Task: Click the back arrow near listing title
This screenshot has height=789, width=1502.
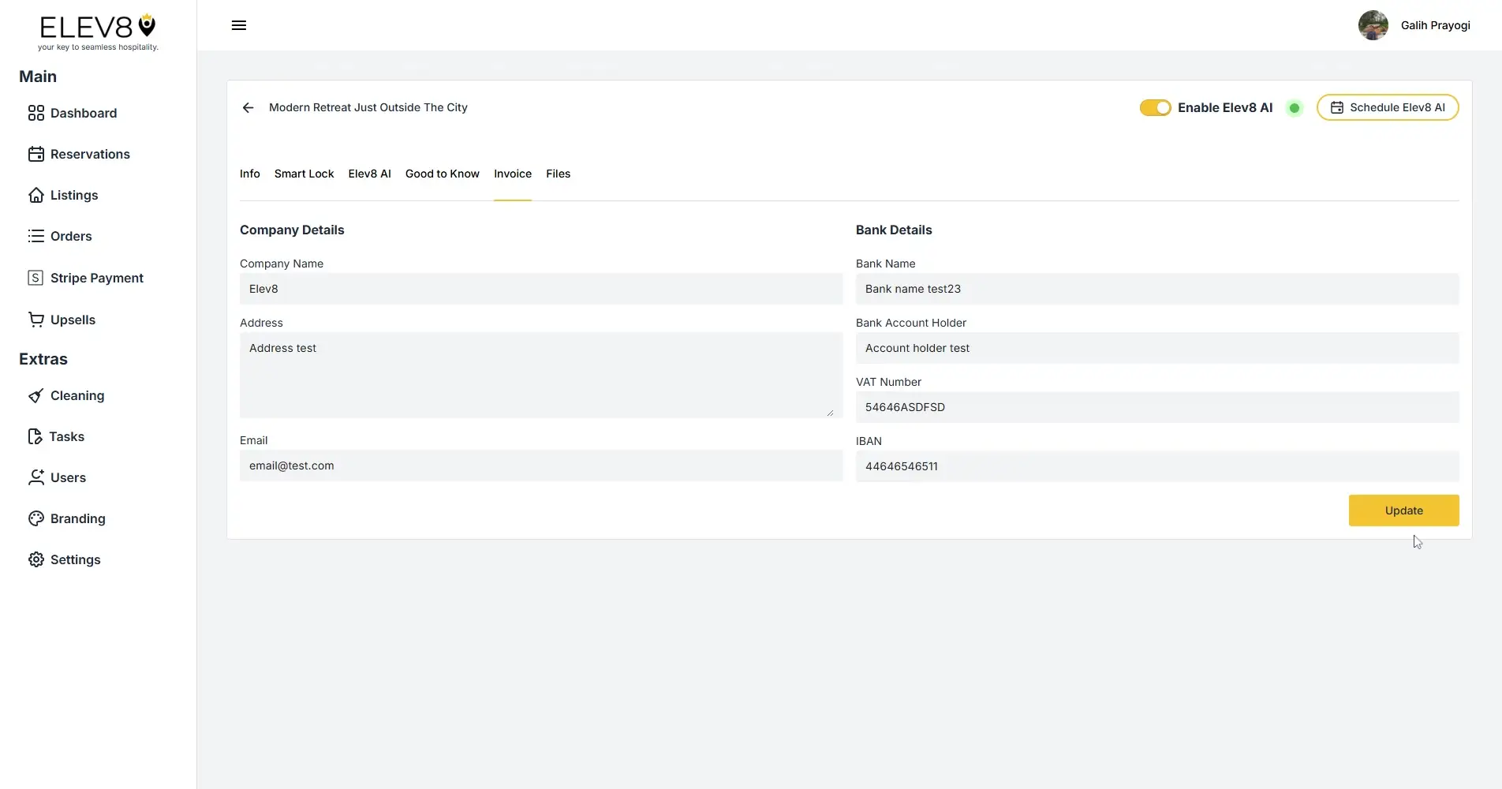Action: (248, 107)
